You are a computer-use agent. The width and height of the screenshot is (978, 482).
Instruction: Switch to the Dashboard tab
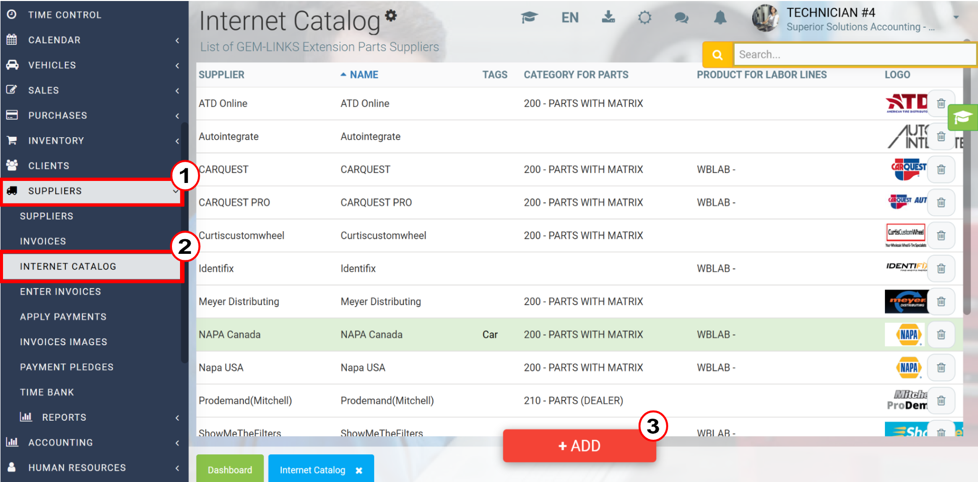tap(230, 469)
